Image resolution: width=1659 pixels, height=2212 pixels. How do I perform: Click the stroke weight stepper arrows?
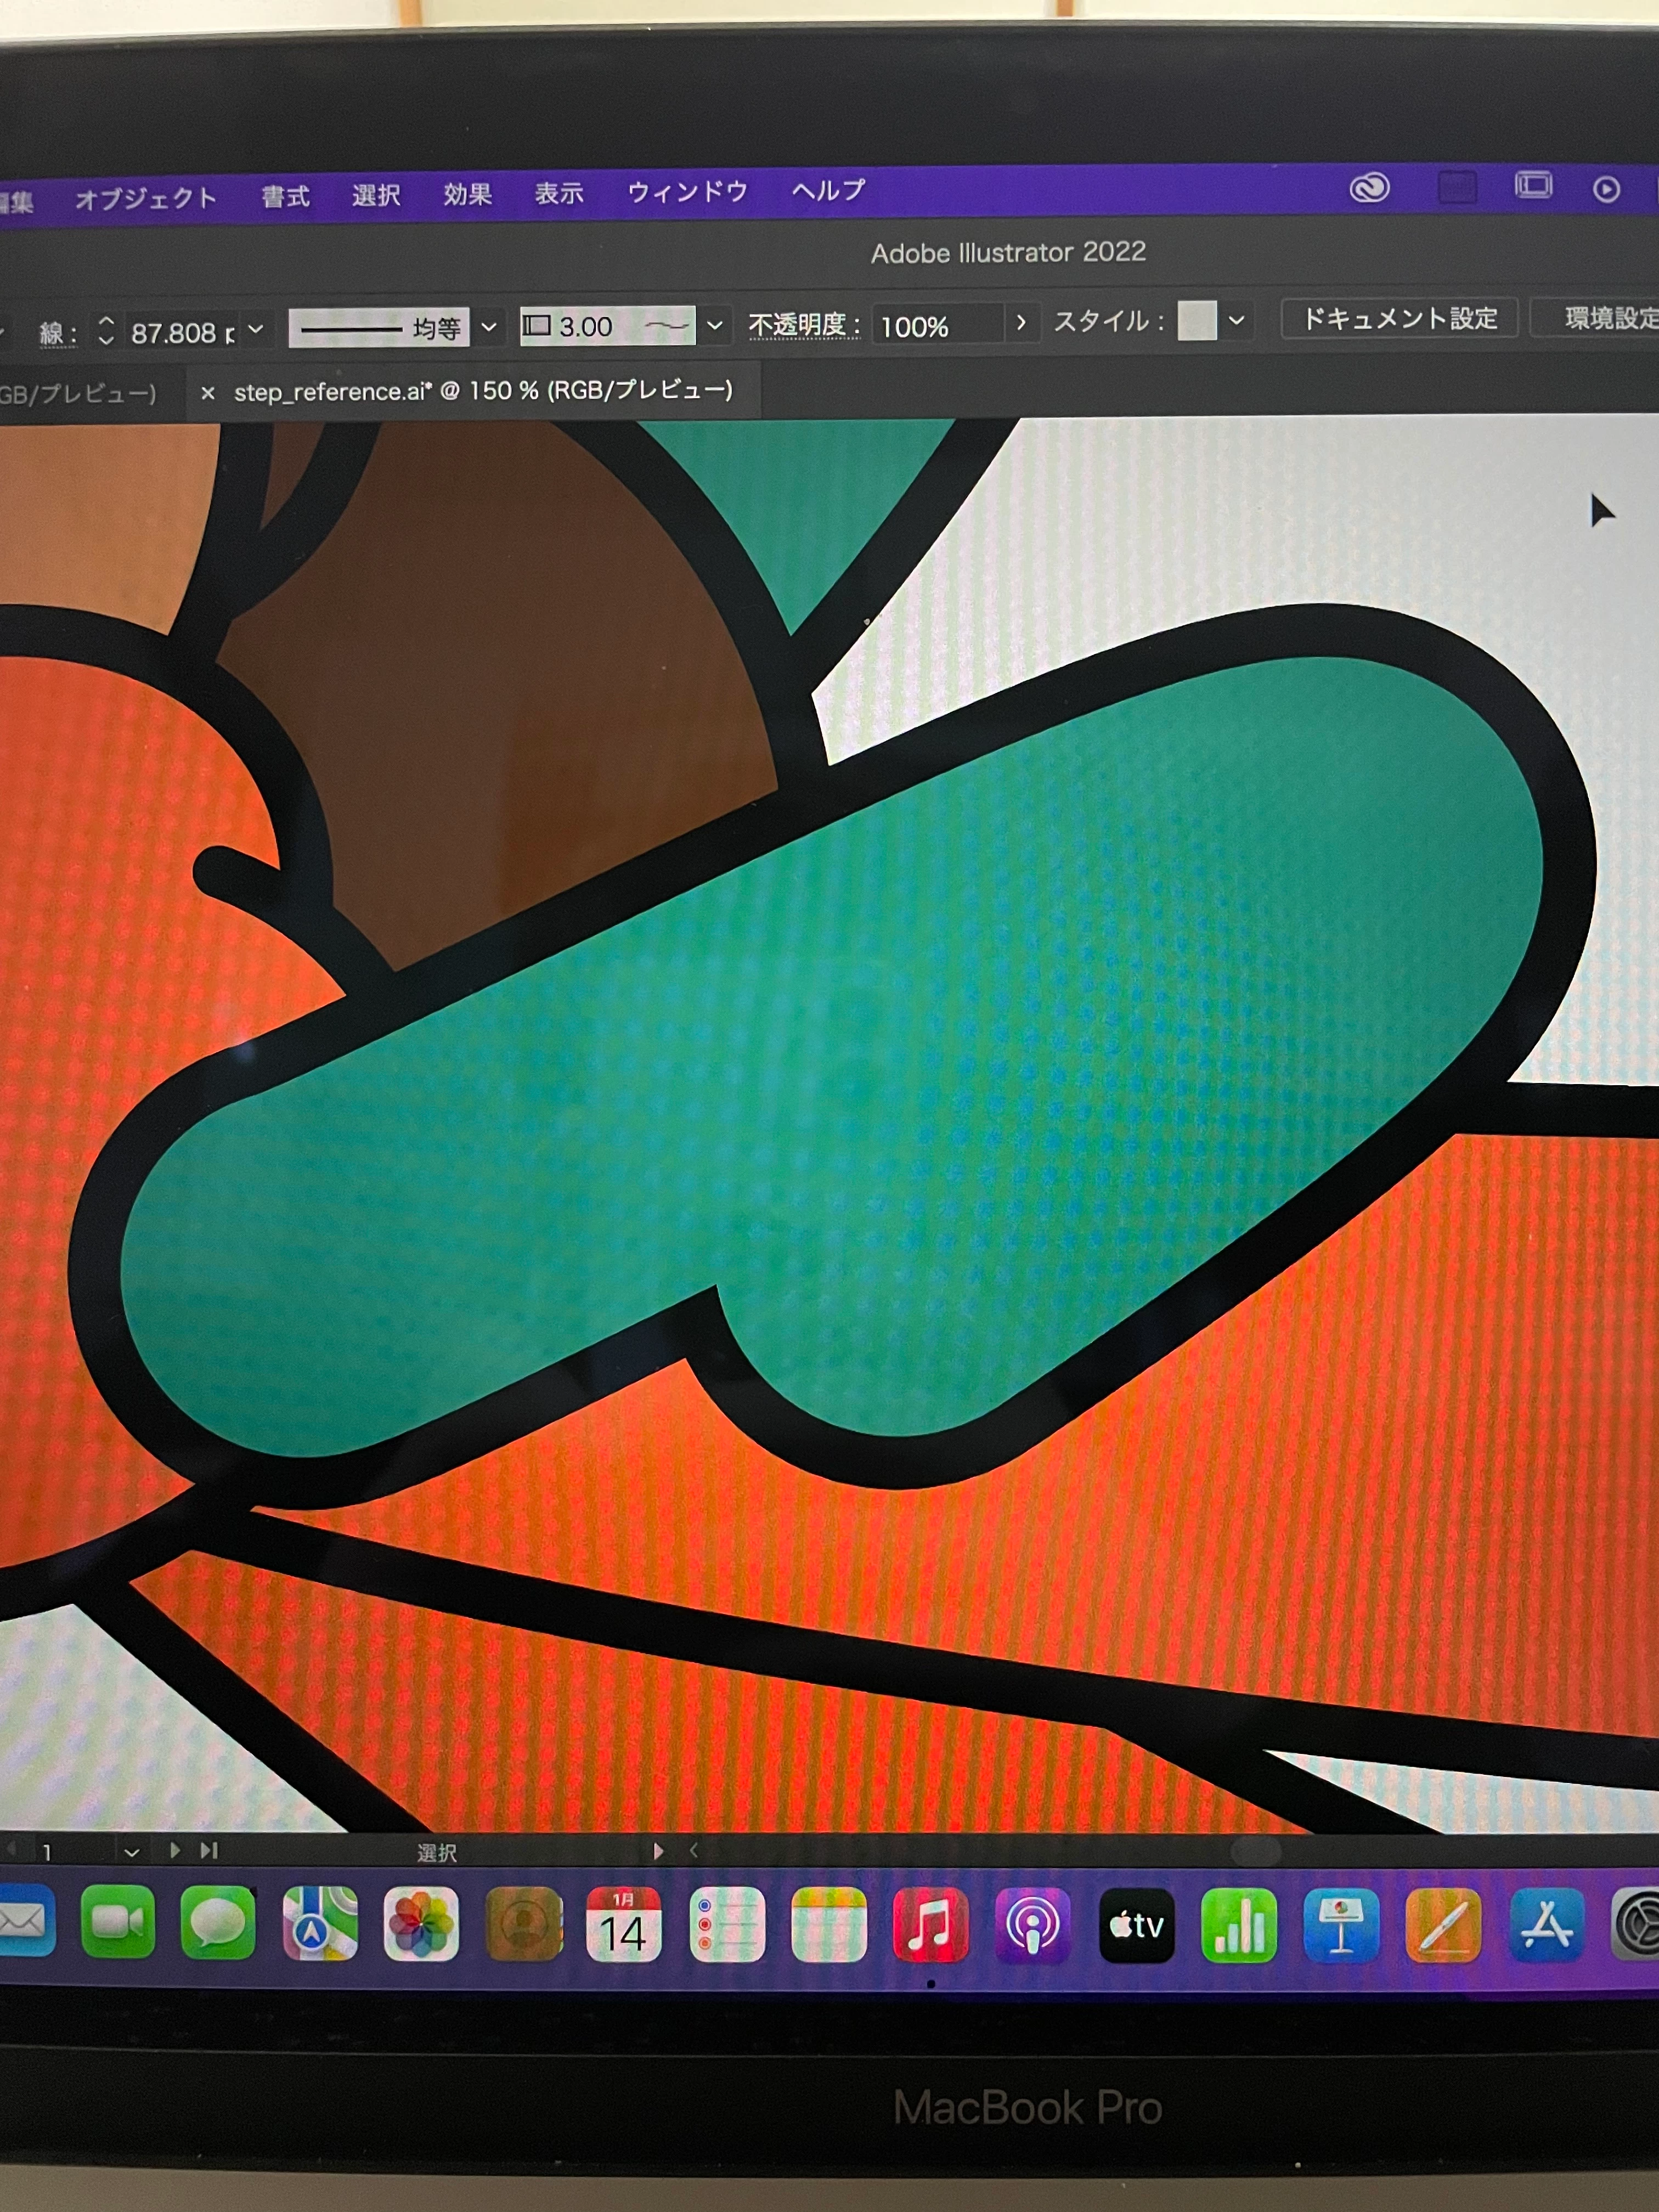(x=106, y=332)
